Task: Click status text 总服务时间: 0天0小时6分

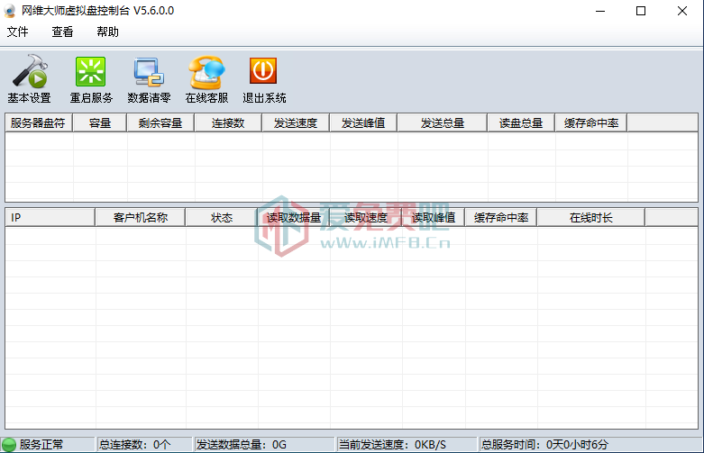Action: (x=544, y=445)
